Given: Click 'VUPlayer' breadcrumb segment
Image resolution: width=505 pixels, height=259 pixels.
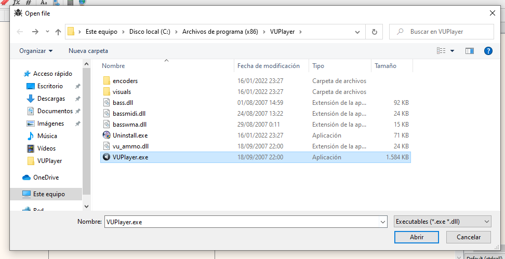Looking at the screenshot, I should click(x=283, y=32).
